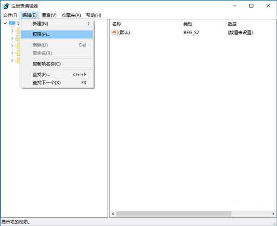This screenshot has width=277, height=226.
Task: Click the REG_SZ type cell
Action: 191,32
